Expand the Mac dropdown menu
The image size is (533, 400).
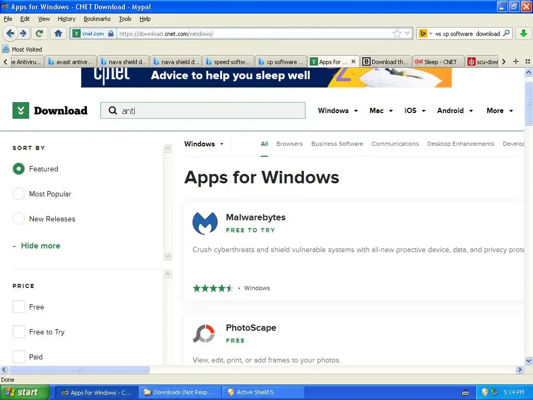pos(381,110)
